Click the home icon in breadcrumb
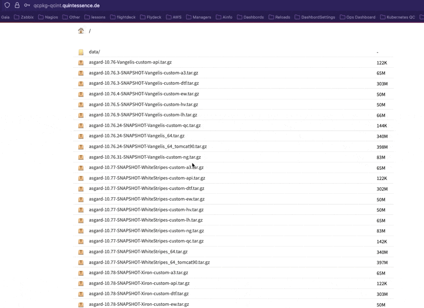This screenshot has height=308, width=424. [81, 31]
